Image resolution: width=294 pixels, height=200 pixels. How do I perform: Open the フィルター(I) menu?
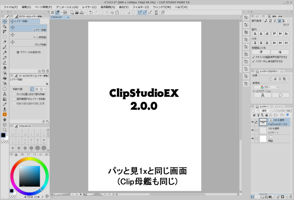[141, 7]
